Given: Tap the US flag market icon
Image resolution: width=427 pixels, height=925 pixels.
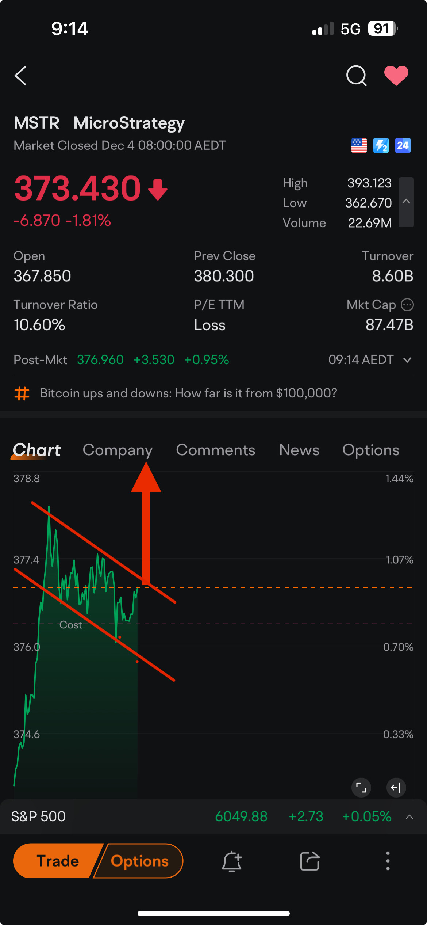Looking at the screenshot, I should (359, 145).
